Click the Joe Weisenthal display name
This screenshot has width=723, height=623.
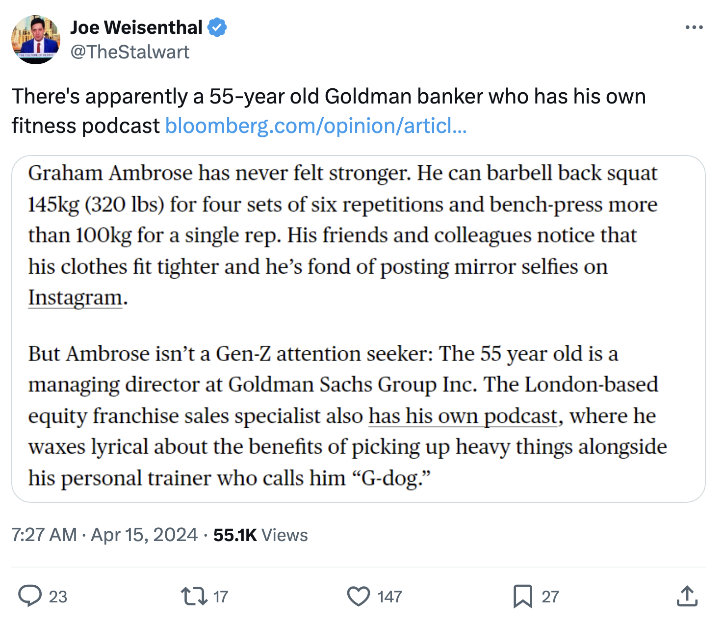point(136,27)
